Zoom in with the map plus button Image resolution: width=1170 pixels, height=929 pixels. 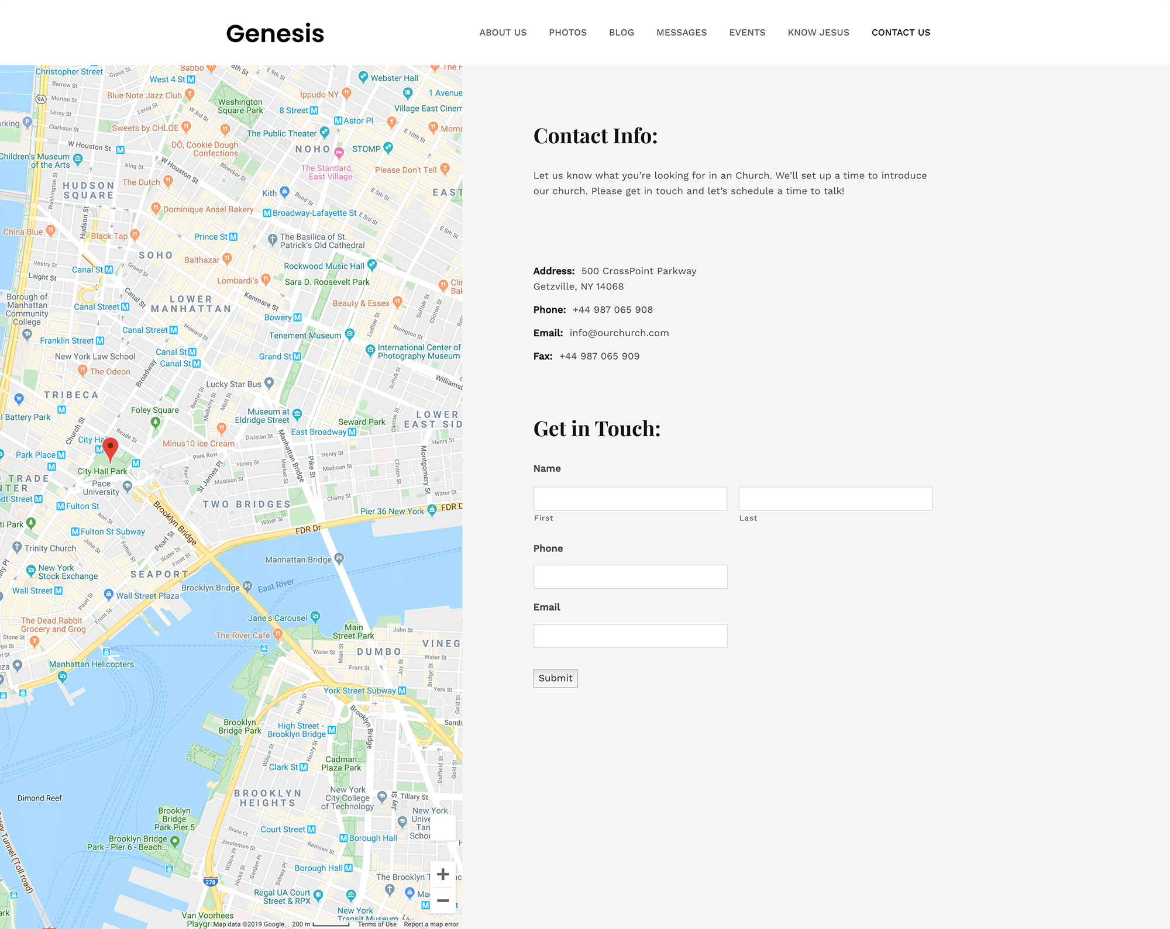(x=443, y=874)
